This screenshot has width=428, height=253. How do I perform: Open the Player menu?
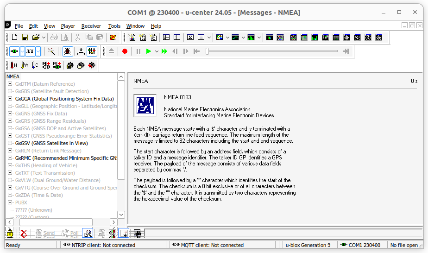pyautogui.click(x=68, y=26)
